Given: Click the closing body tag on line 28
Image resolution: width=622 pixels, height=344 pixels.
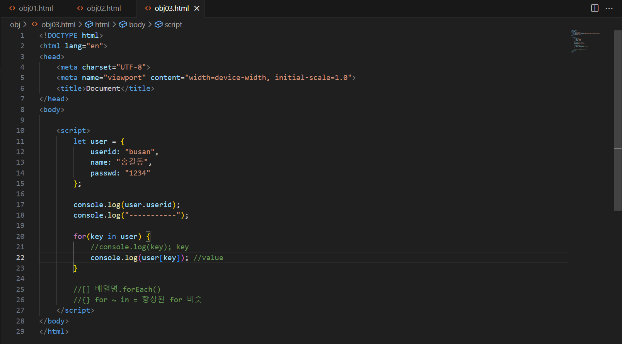Looking at the screenshot, I should [x=54, y=321].
